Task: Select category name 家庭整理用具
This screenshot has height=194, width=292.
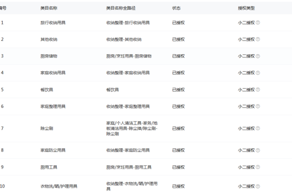Action: point(53,106)
